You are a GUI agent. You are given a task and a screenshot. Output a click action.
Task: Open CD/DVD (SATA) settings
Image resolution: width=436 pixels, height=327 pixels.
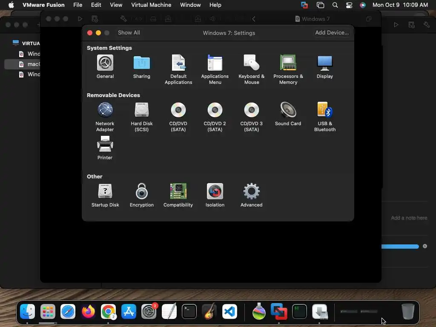pos(178,117)
